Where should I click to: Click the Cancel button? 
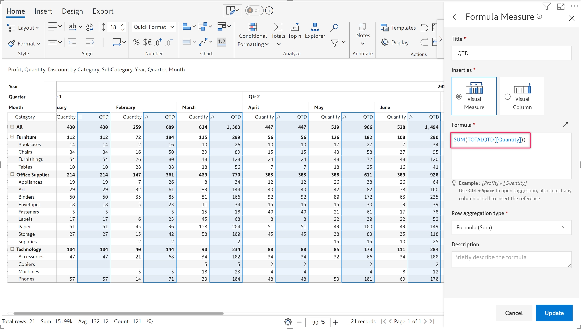click(x=514, y=313)
